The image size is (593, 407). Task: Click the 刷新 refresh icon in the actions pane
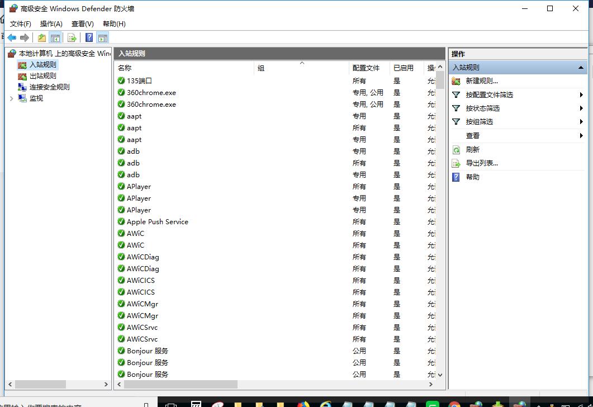click(456, 149)
